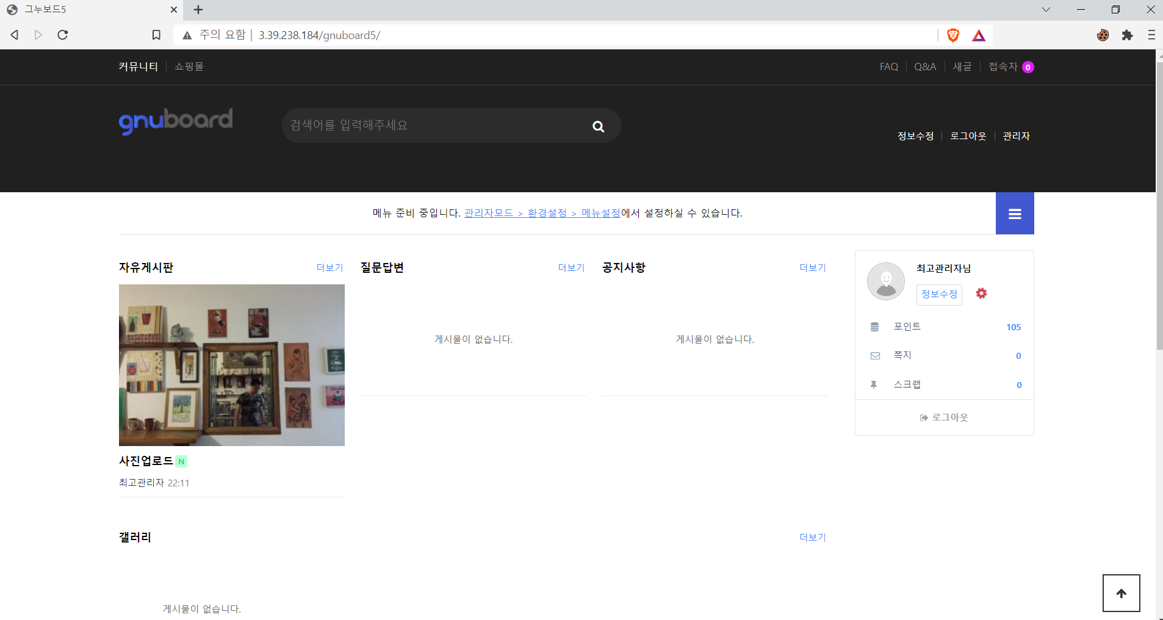This screenshot has width=1163, height=620.
Task: Bookmark this page icon
Action: [156, 35]
